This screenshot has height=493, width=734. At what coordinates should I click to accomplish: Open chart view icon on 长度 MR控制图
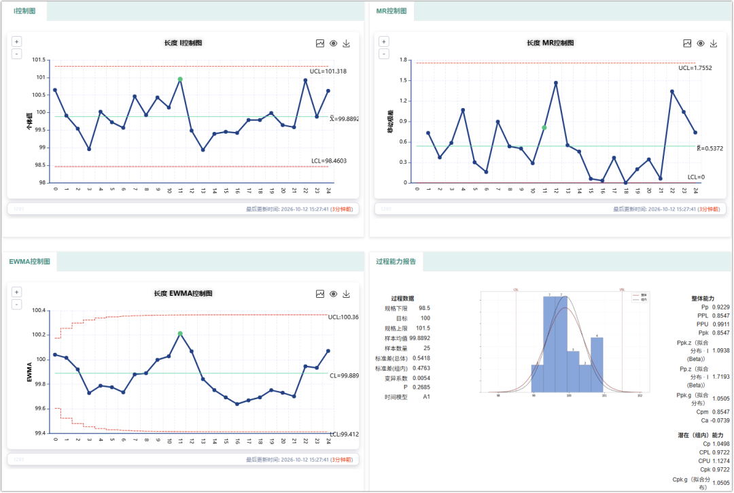pyautogui.click(x=687, y=44)
